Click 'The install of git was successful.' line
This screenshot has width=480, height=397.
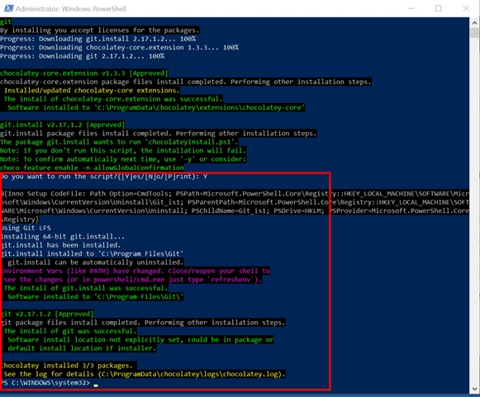point(69,331)
